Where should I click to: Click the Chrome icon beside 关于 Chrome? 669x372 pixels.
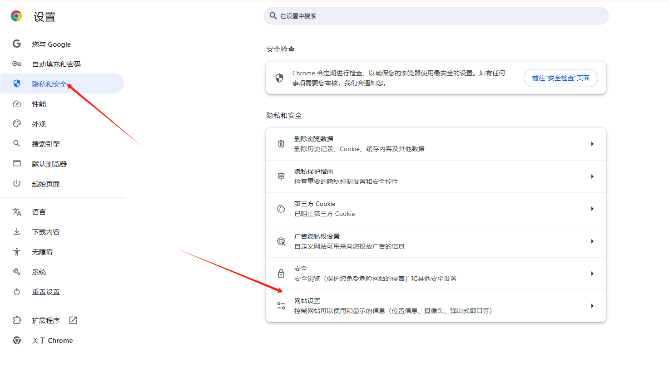pos(17,340)
